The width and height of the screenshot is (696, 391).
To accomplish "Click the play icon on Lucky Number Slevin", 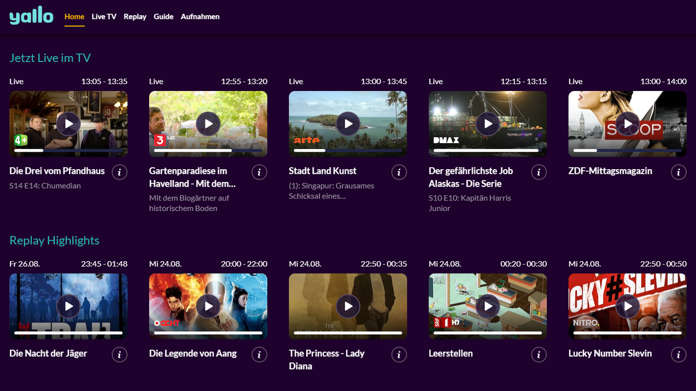I will tap(627, 306).
